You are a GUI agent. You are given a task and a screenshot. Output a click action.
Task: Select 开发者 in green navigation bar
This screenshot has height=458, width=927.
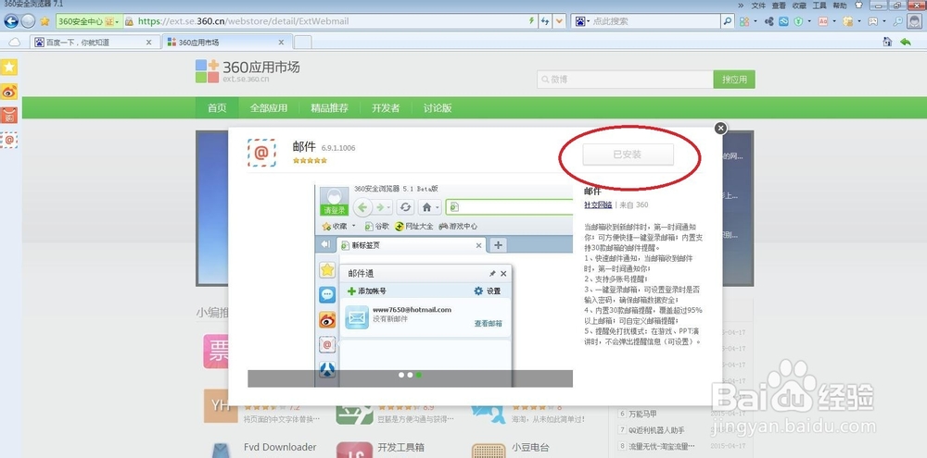[x=386, y=108]
